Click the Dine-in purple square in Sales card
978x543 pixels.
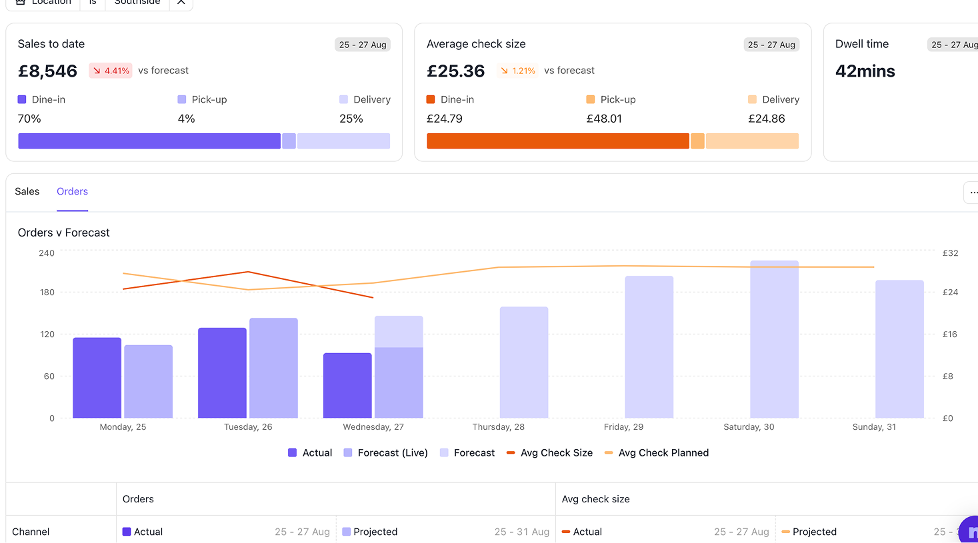coord(22,99)
